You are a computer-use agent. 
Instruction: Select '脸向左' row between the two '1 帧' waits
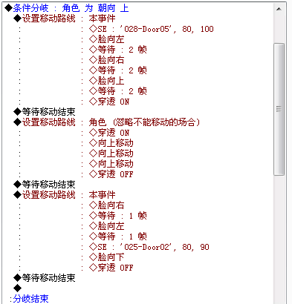click(106, 226)
